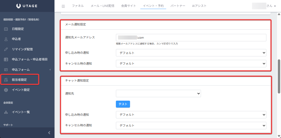This screenshot has width=281, height=138.
Task: Open the 会員サイト tab
Action: click(128, 6)
